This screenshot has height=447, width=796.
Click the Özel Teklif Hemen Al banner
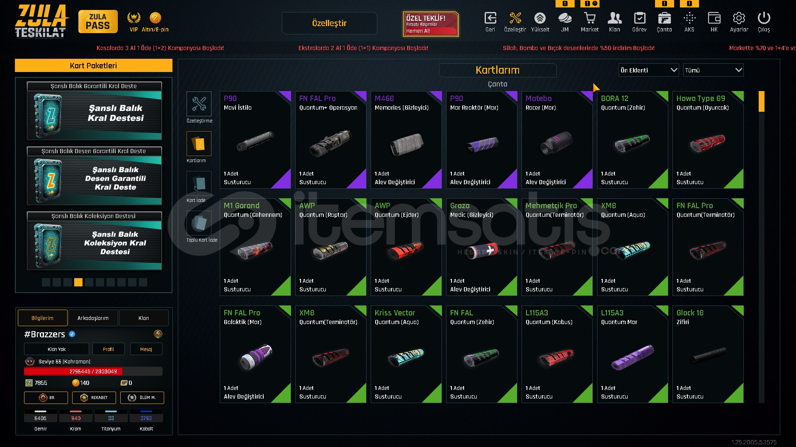431,24
